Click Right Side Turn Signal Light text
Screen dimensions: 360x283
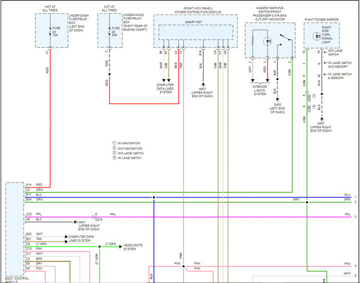tap(327, 35)
